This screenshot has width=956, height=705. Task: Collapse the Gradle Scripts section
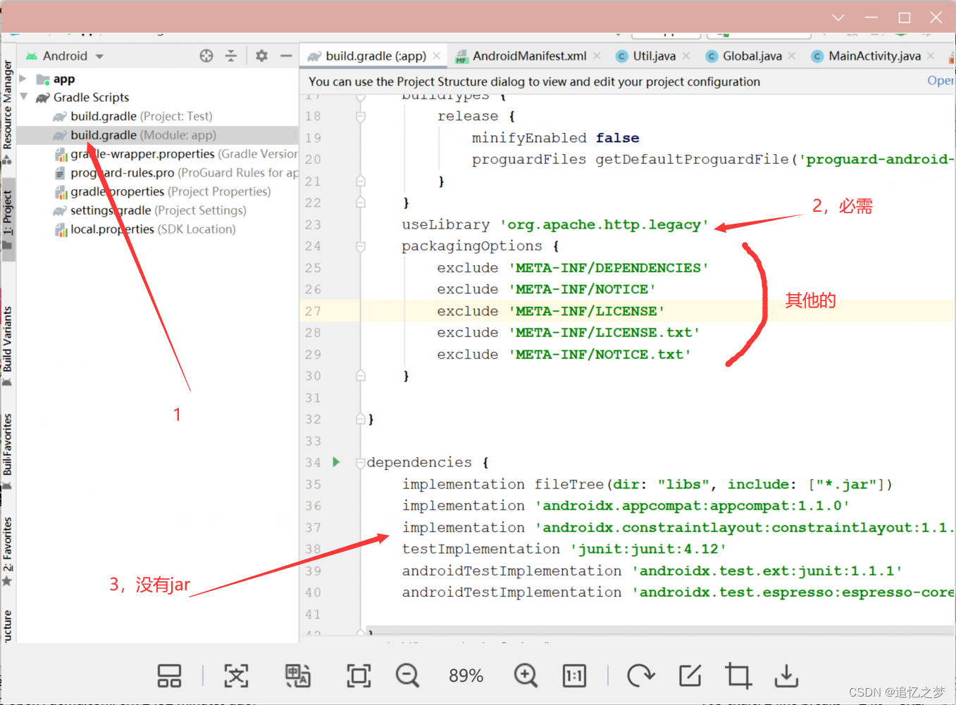(25, 97)
